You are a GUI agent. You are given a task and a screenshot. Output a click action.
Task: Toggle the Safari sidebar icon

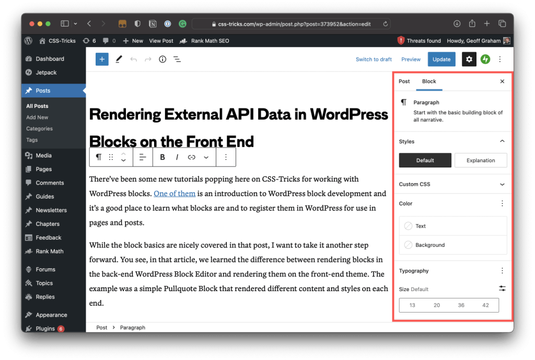pos(64,23)
